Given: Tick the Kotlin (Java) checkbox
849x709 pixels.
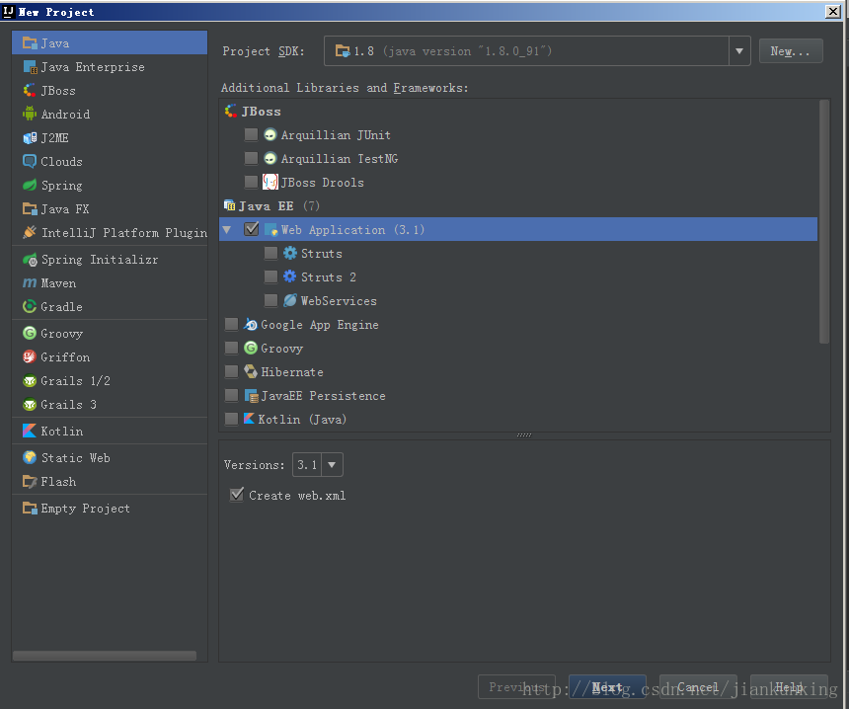Looking at the screenshot, I should point(231,419).
